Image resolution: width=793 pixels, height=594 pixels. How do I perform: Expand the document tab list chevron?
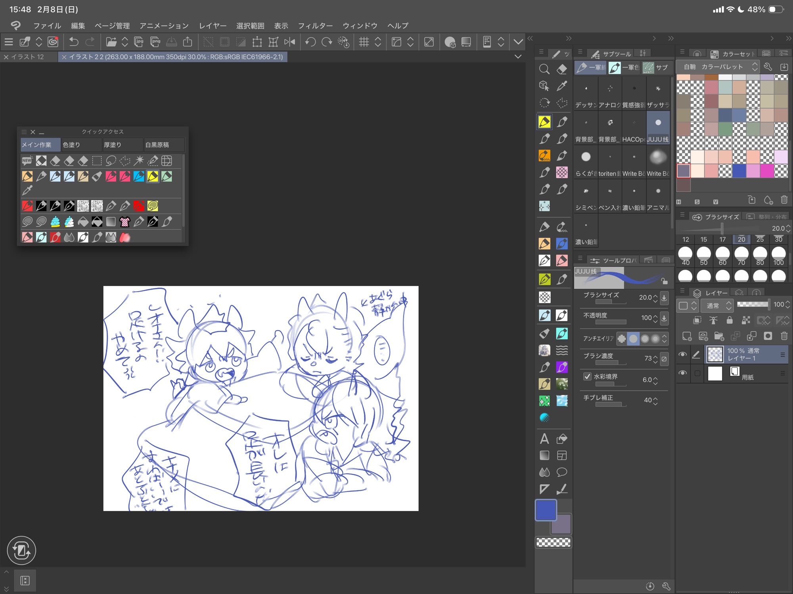pyautogui.click(x=518, y=57)
